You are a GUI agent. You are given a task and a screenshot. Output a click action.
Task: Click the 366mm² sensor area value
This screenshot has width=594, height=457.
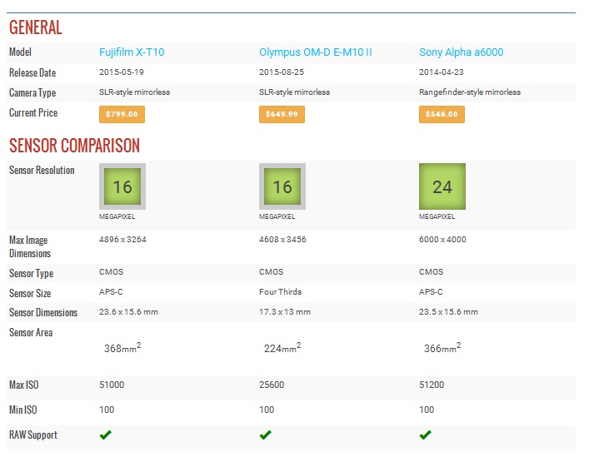click(x=442, y=348)
